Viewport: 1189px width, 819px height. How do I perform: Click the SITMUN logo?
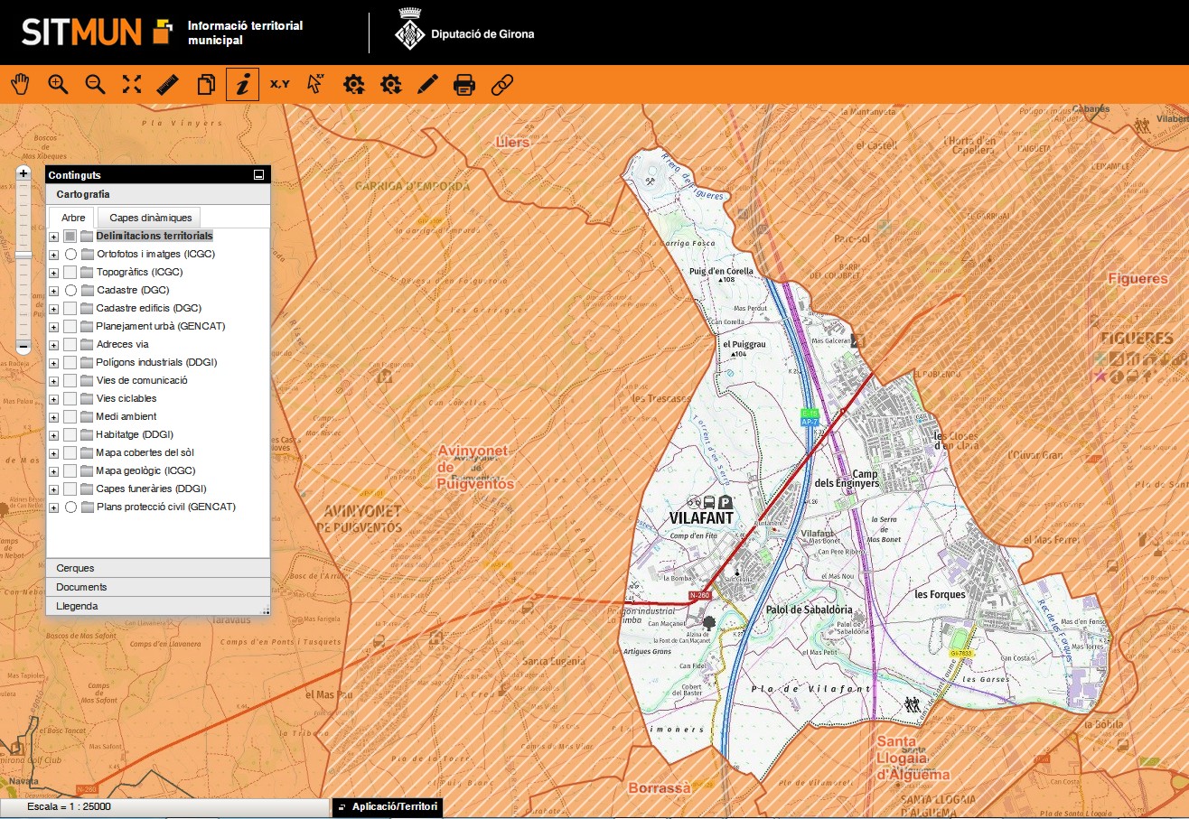(97, 32)
